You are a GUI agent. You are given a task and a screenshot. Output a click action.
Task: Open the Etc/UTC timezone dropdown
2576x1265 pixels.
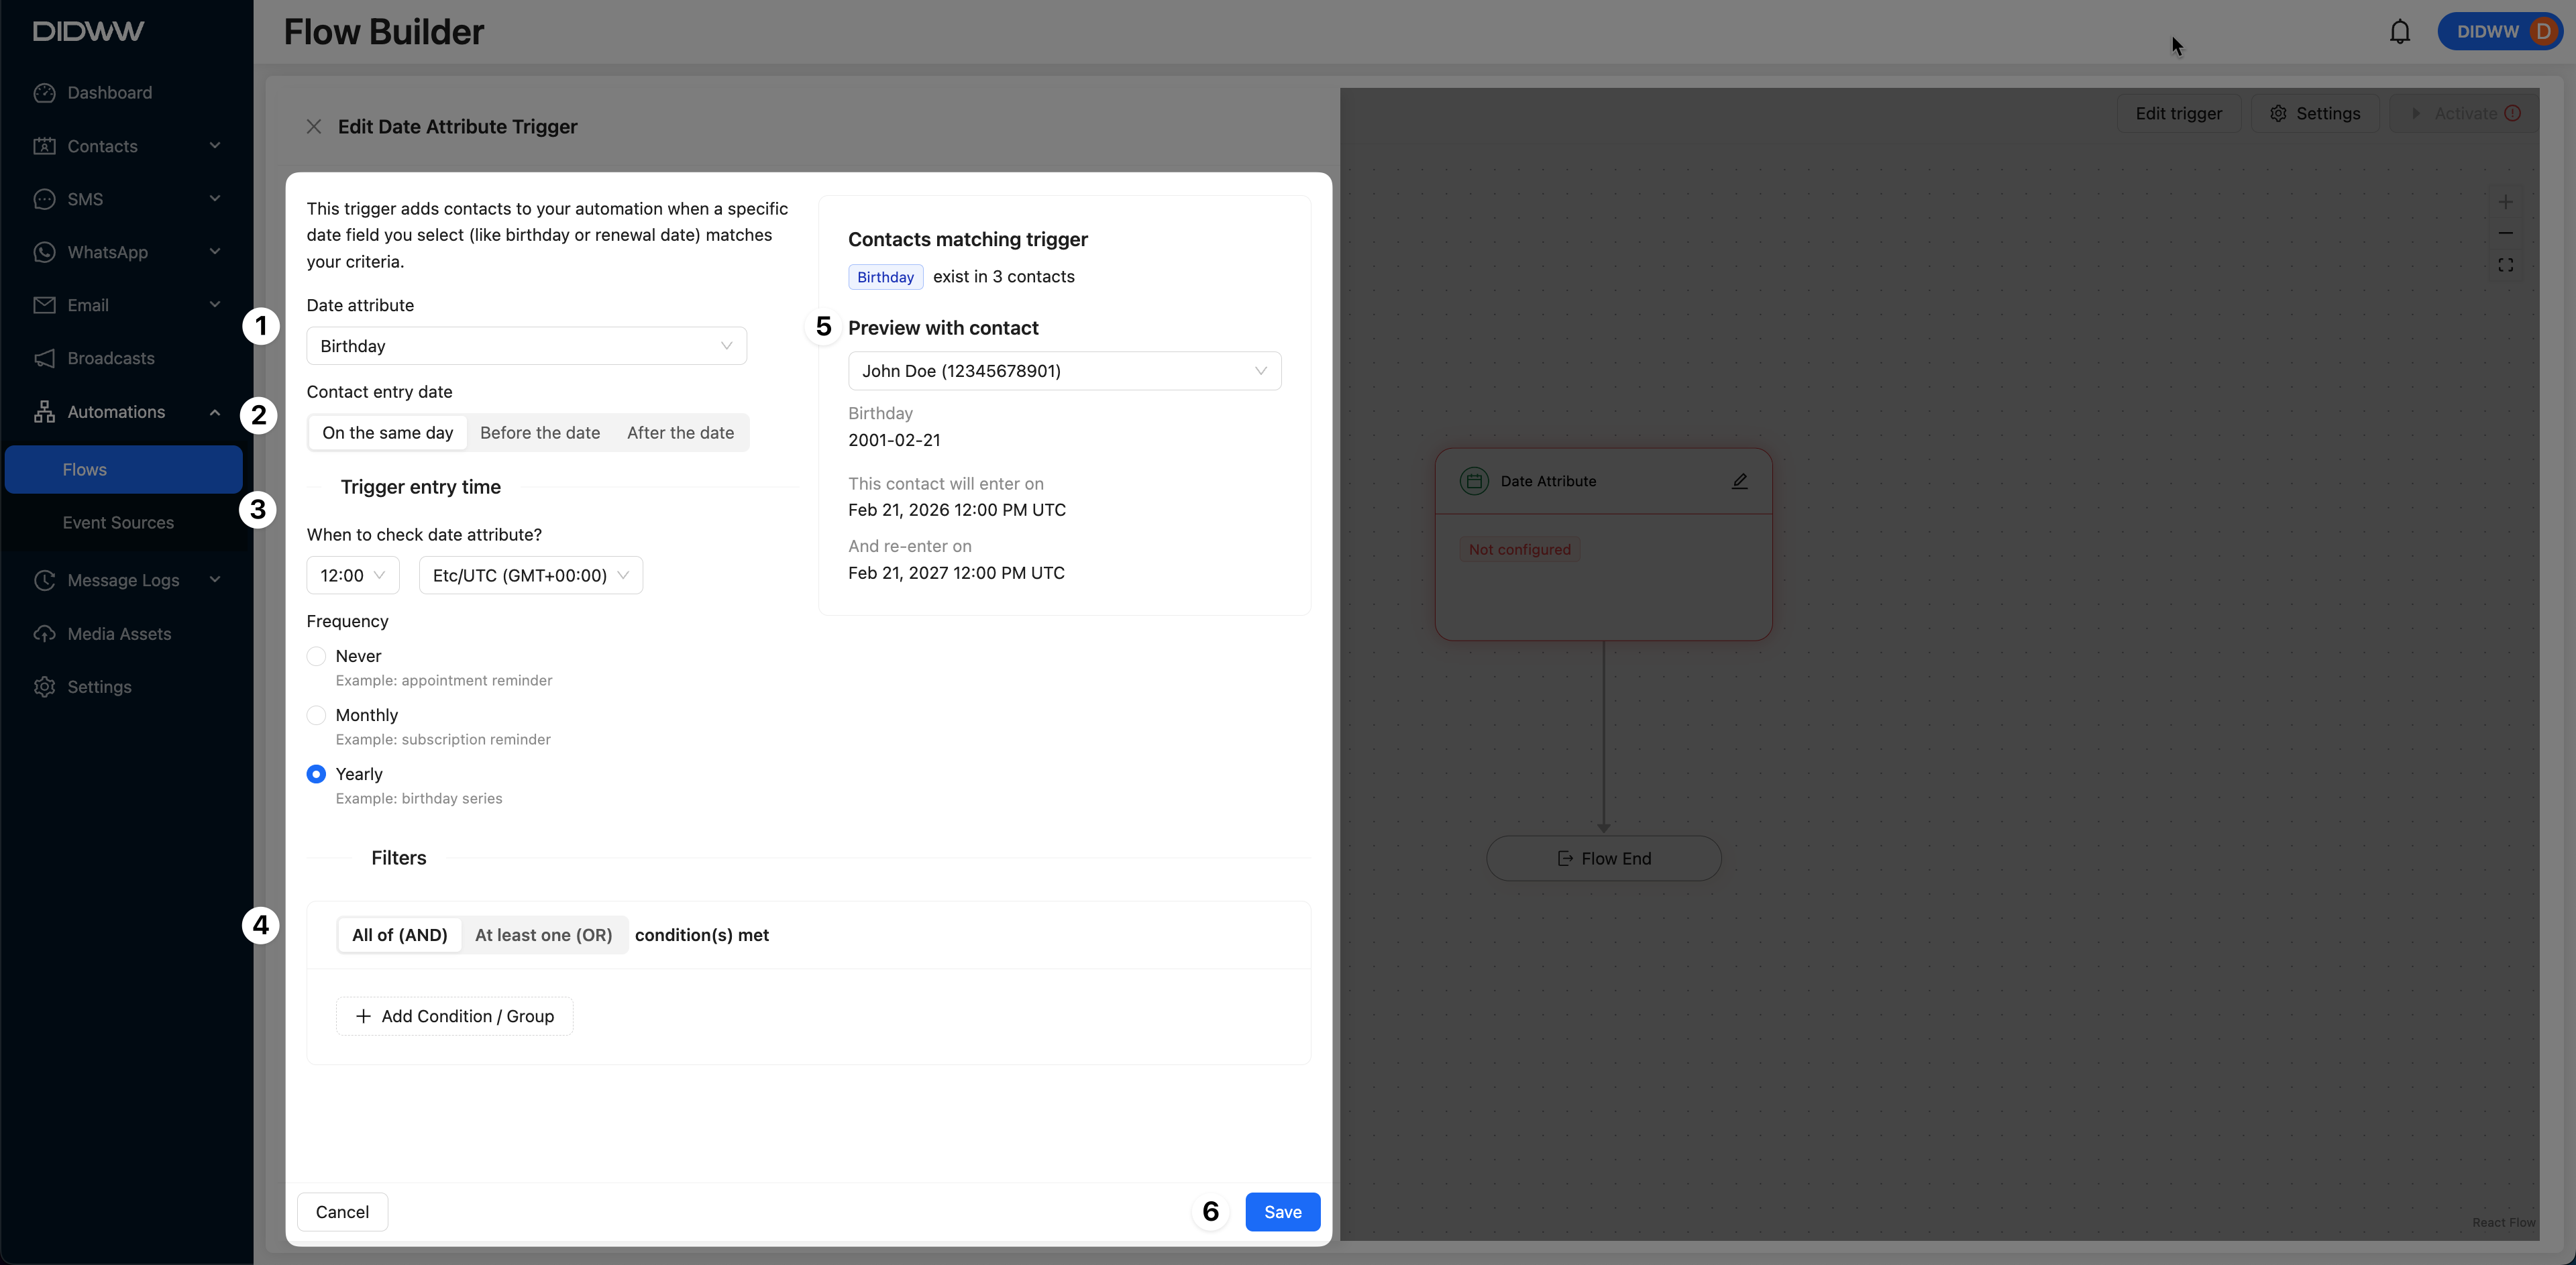point(530,575)
